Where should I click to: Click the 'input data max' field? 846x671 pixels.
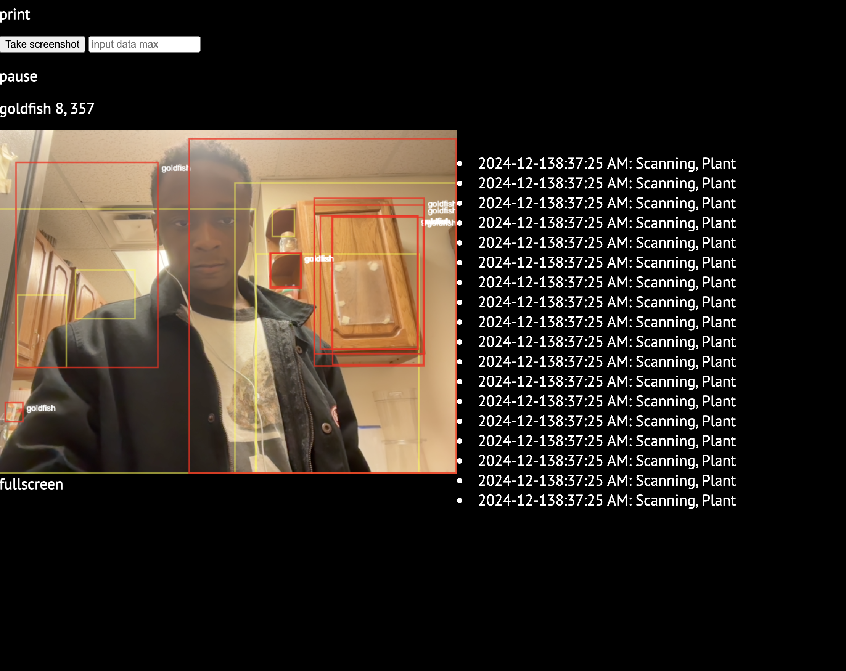[143, 44]
